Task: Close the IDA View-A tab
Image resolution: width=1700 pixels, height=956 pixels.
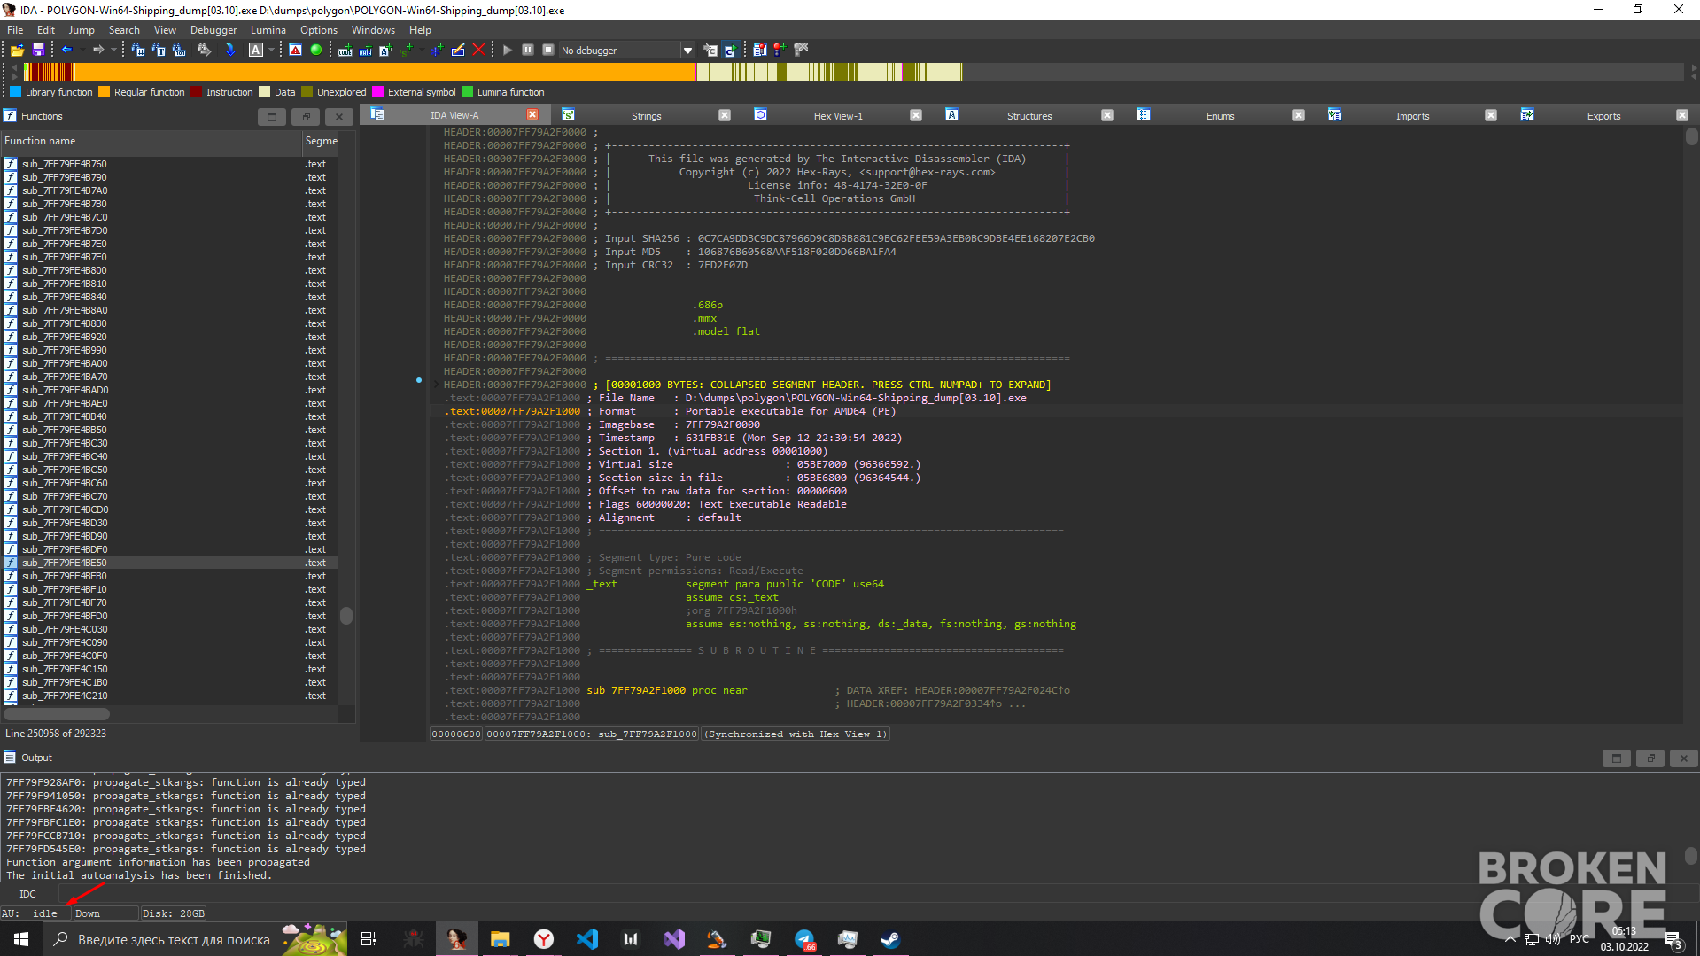Action: click(532, 115)
